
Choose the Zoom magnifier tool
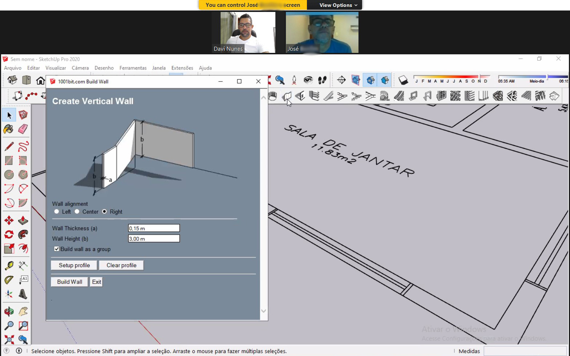(9, 326)
